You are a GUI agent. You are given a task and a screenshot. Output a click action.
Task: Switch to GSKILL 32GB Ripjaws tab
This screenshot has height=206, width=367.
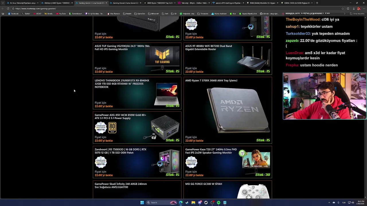coord(297,3)
